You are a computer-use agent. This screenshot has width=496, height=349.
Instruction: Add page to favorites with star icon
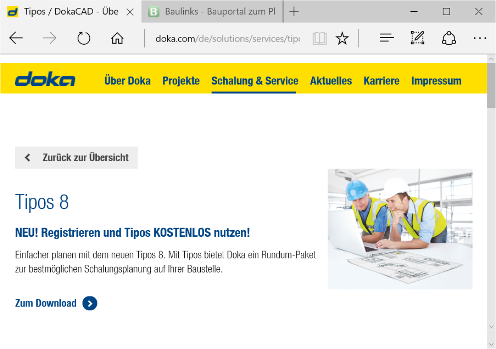342,39
